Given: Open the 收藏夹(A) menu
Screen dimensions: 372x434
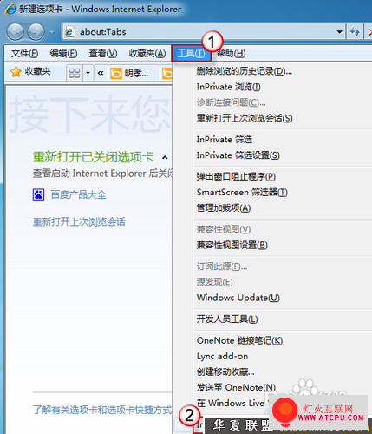Looking at the screenshot, I should (x=147, y=54).
